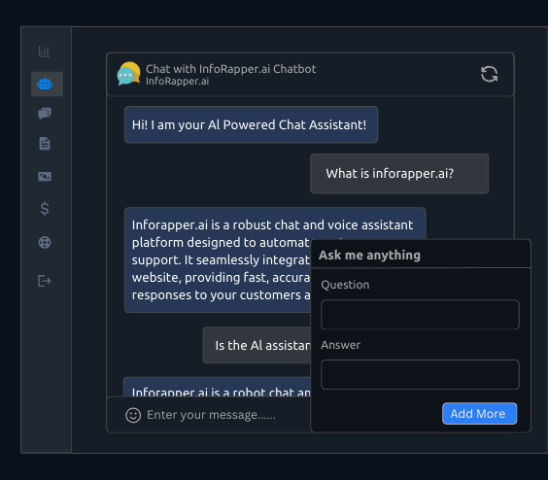This screenshot has height=480, width=548.
Task: Open the analytics bar chart sidebar icon
Action: point(44,51)
